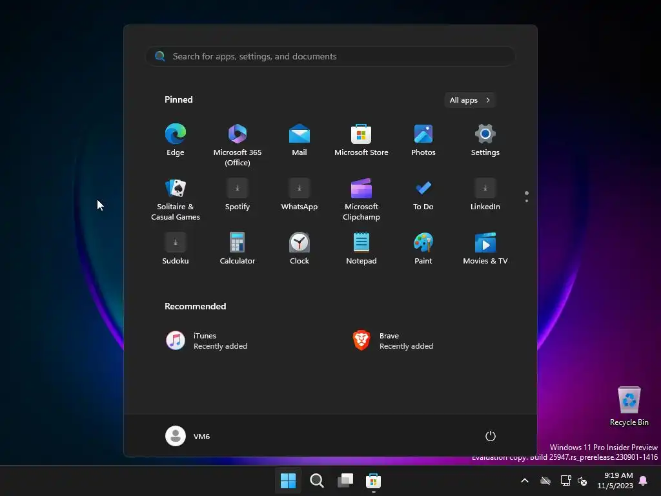Click the Start button on taskbar
Screen dimensions: 661x496
pos(289,480)
